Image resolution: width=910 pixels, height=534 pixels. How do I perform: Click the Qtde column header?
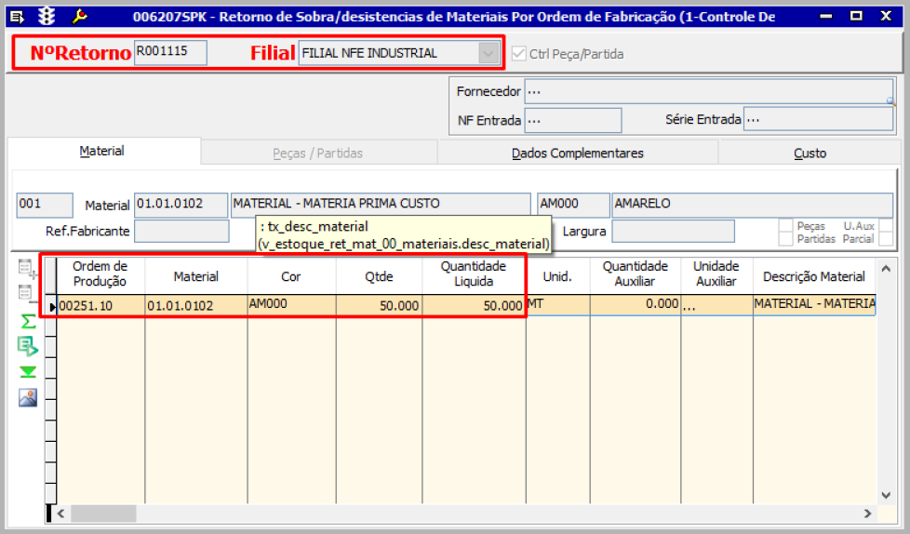379,277
